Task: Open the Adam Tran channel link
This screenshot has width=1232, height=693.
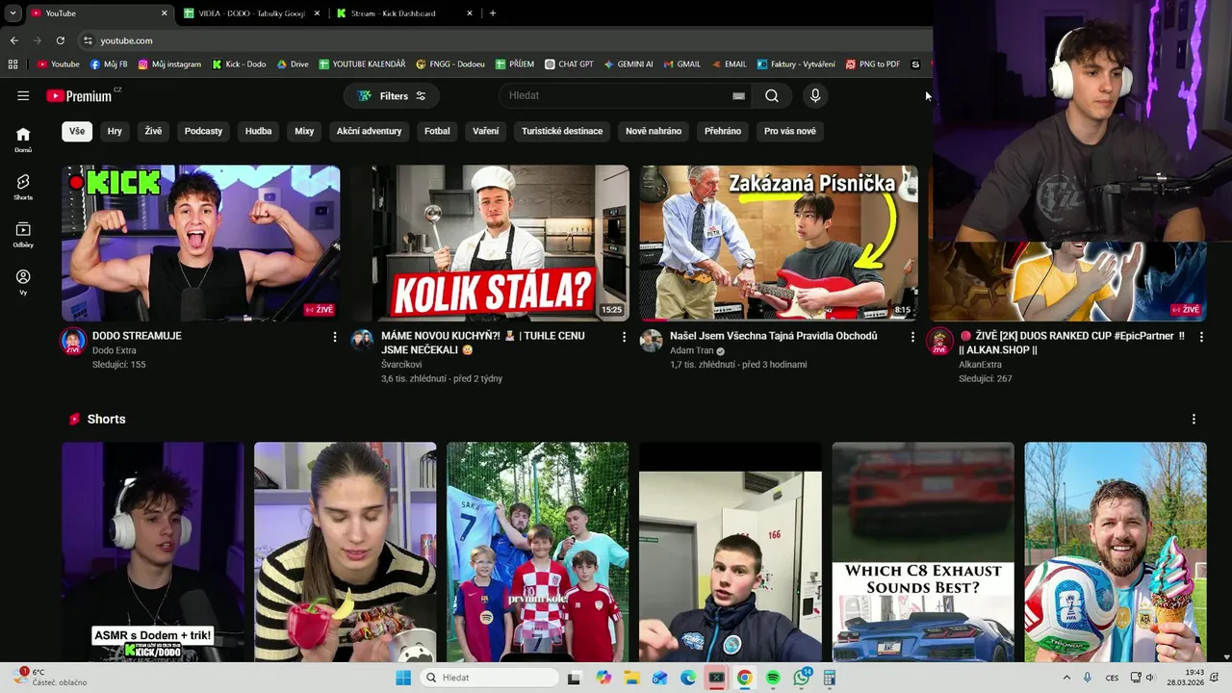Action: 692,350
